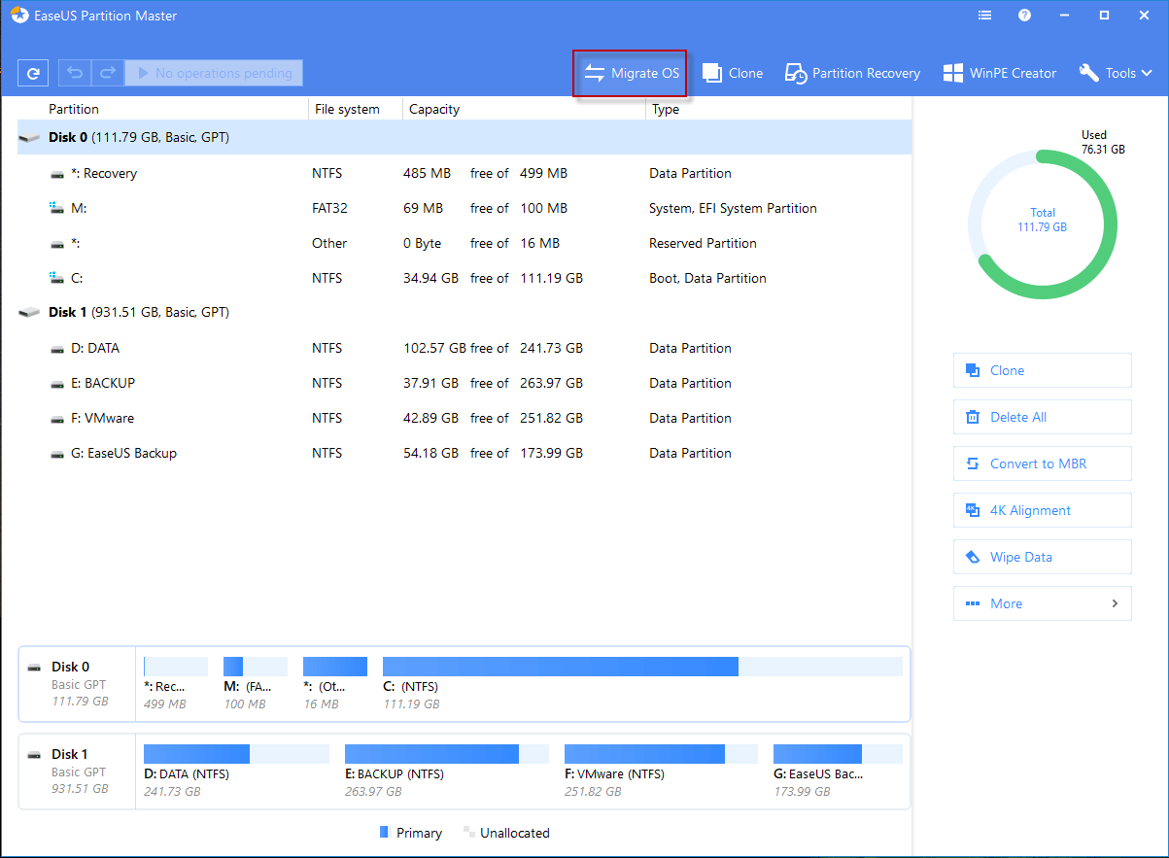Open WinPE Creator
The image size is (1169, 858).
(999, 73)
